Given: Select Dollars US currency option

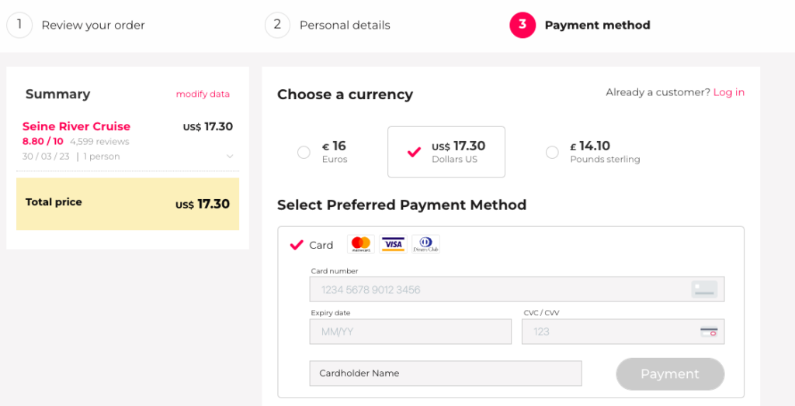Looking at the screenshot, I should tap(446, 152).
